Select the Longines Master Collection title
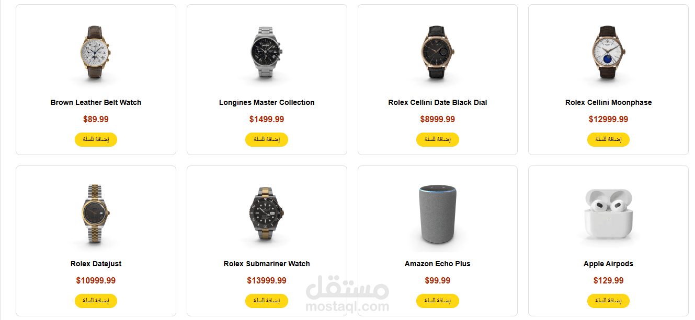The height and width of the screenshot is (320, 695). tap(267, 102)
